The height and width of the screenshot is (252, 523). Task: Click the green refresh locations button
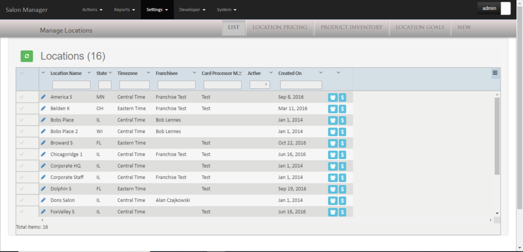point(27,56)
